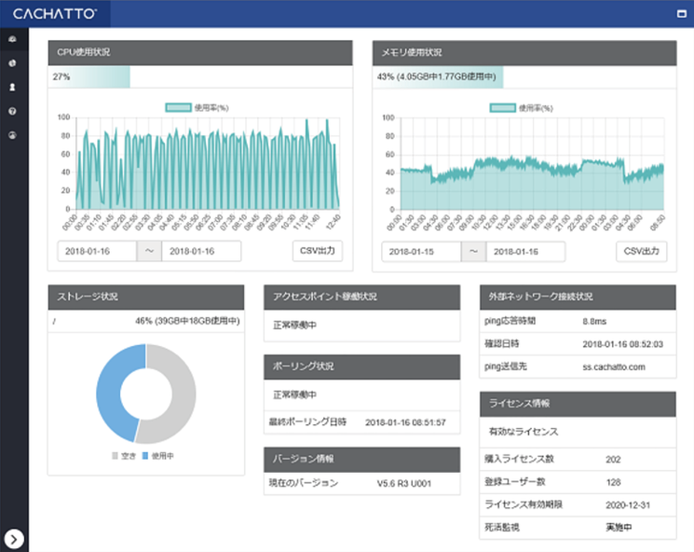The height and width of the screenshot is (552, 694).
Task: Expand the sidebar with the arrow button
Action: pos(14,538)
